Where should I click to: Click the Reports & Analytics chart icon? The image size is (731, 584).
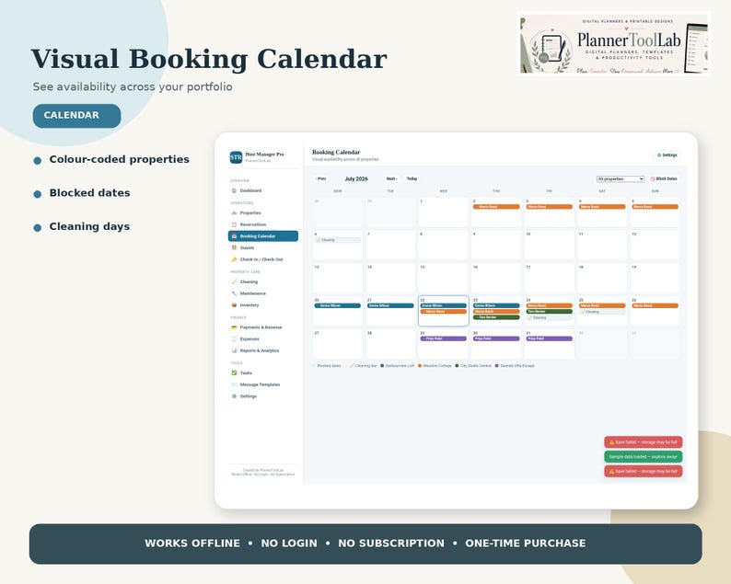tap(234, 350)
